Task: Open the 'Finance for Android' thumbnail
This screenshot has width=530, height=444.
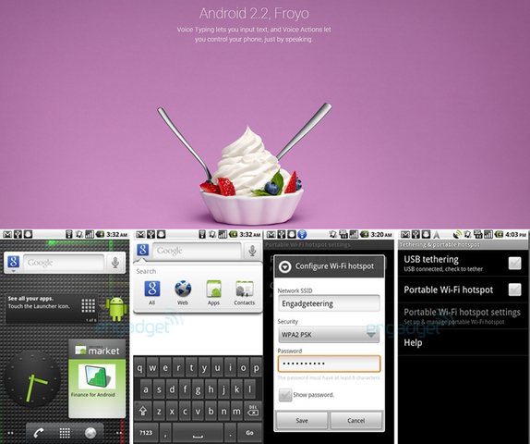Action: (97, 376)
